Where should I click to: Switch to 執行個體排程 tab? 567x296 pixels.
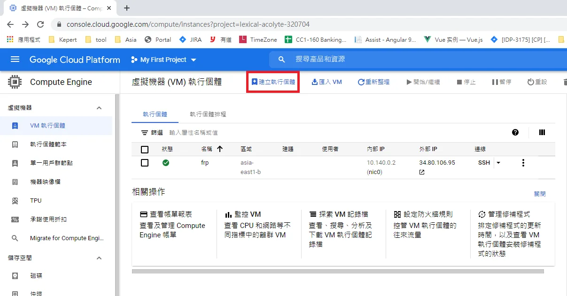(x=208, y=114)
